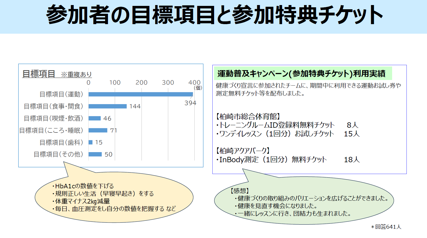The width and height of the screenshot is (427, 238).
Task: Select the 目標項目(その他) bar
Action: [95, 155]
